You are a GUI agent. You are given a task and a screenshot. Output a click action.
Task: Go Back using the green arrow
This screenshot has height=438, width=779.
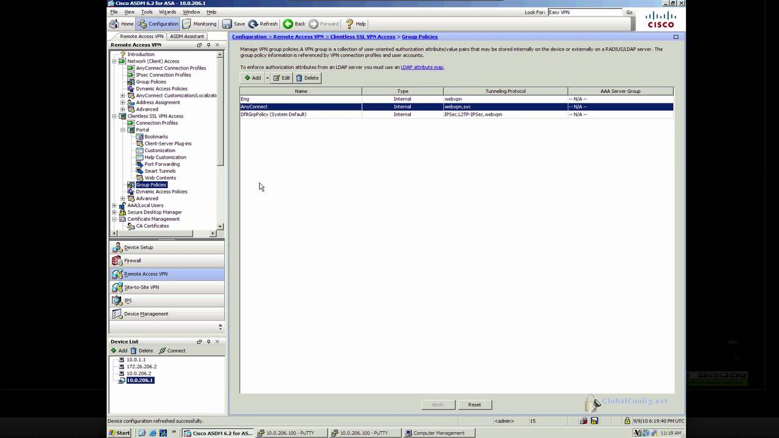pos(295,24)
